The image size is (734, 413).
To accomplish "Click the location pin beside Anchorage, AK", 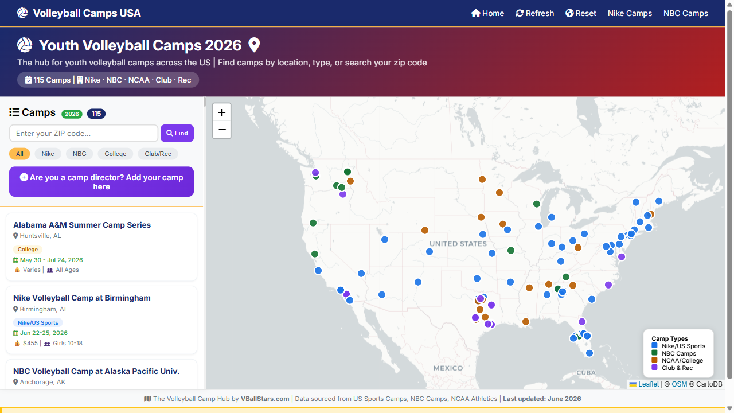I will (x=16, y=382).
